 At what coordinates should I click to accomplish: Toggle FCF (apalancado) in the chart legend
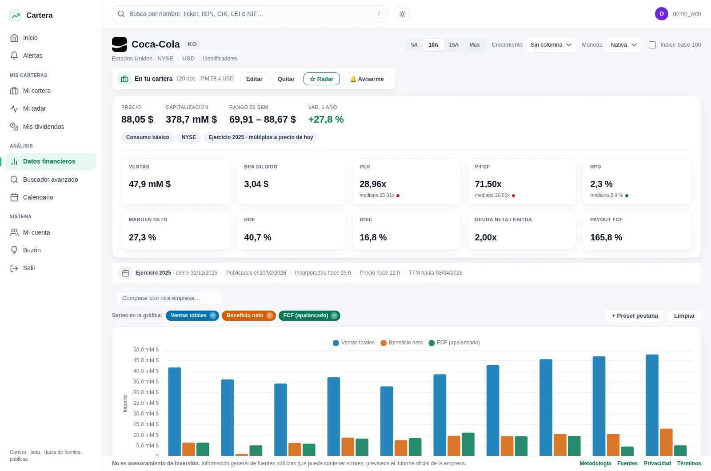[454, 343]
